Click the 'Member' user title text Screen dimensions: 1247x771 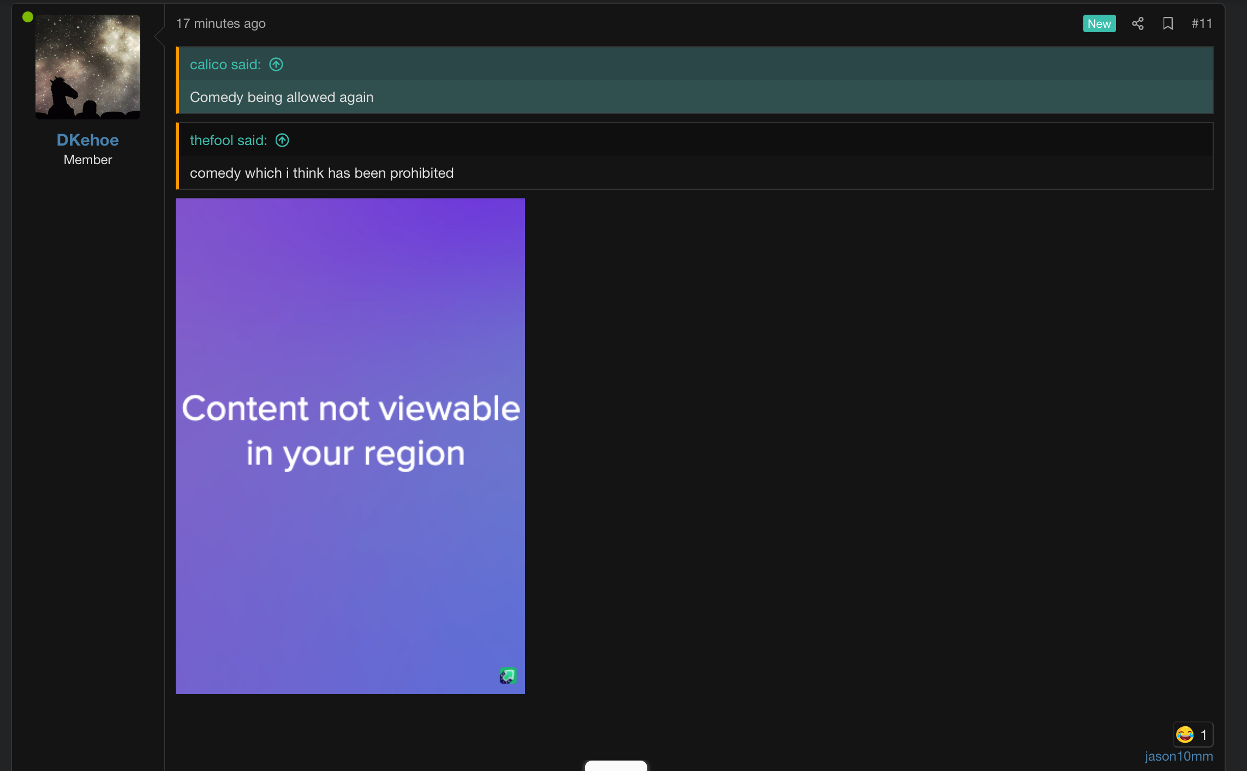pos(88,160)
